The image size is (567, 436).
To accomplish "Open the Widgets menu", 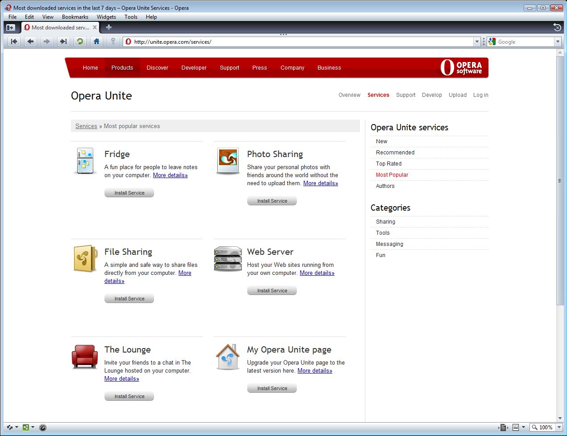I will [106, 17].
